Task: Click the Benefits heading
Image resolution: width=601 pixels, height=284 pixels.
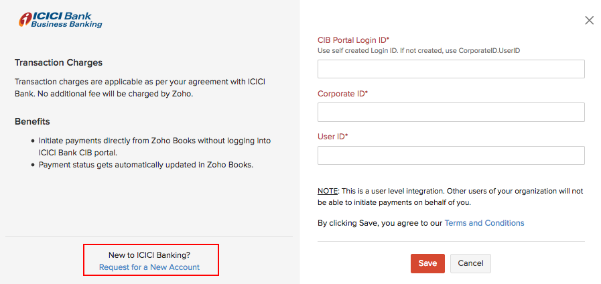Action: point(32,121)
